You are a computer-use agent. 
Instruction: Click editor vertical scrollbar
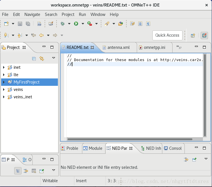coord(205,95)
